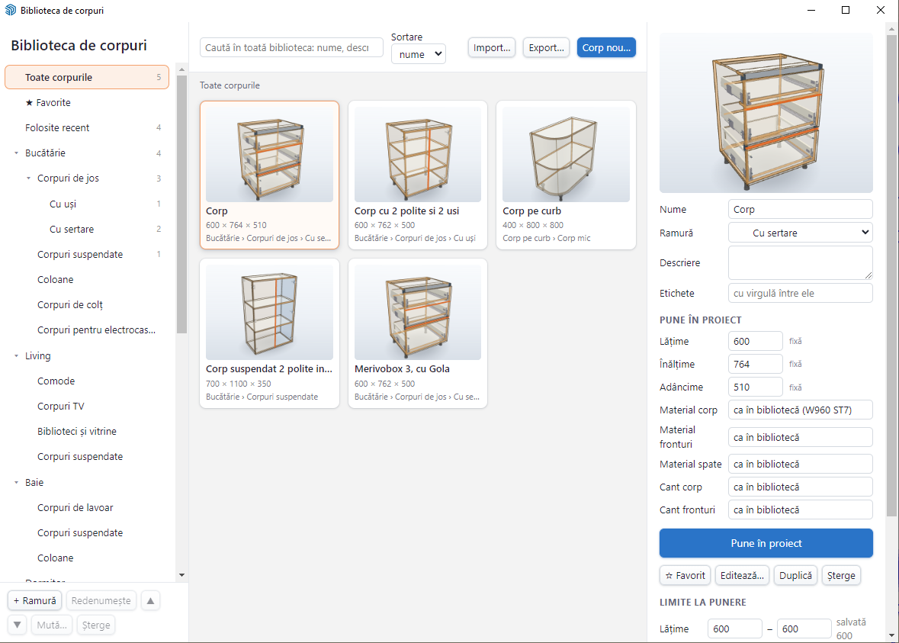Select the Biblioteci și vitrine branch
Screen dimensions: 899x643
point(87,432)
